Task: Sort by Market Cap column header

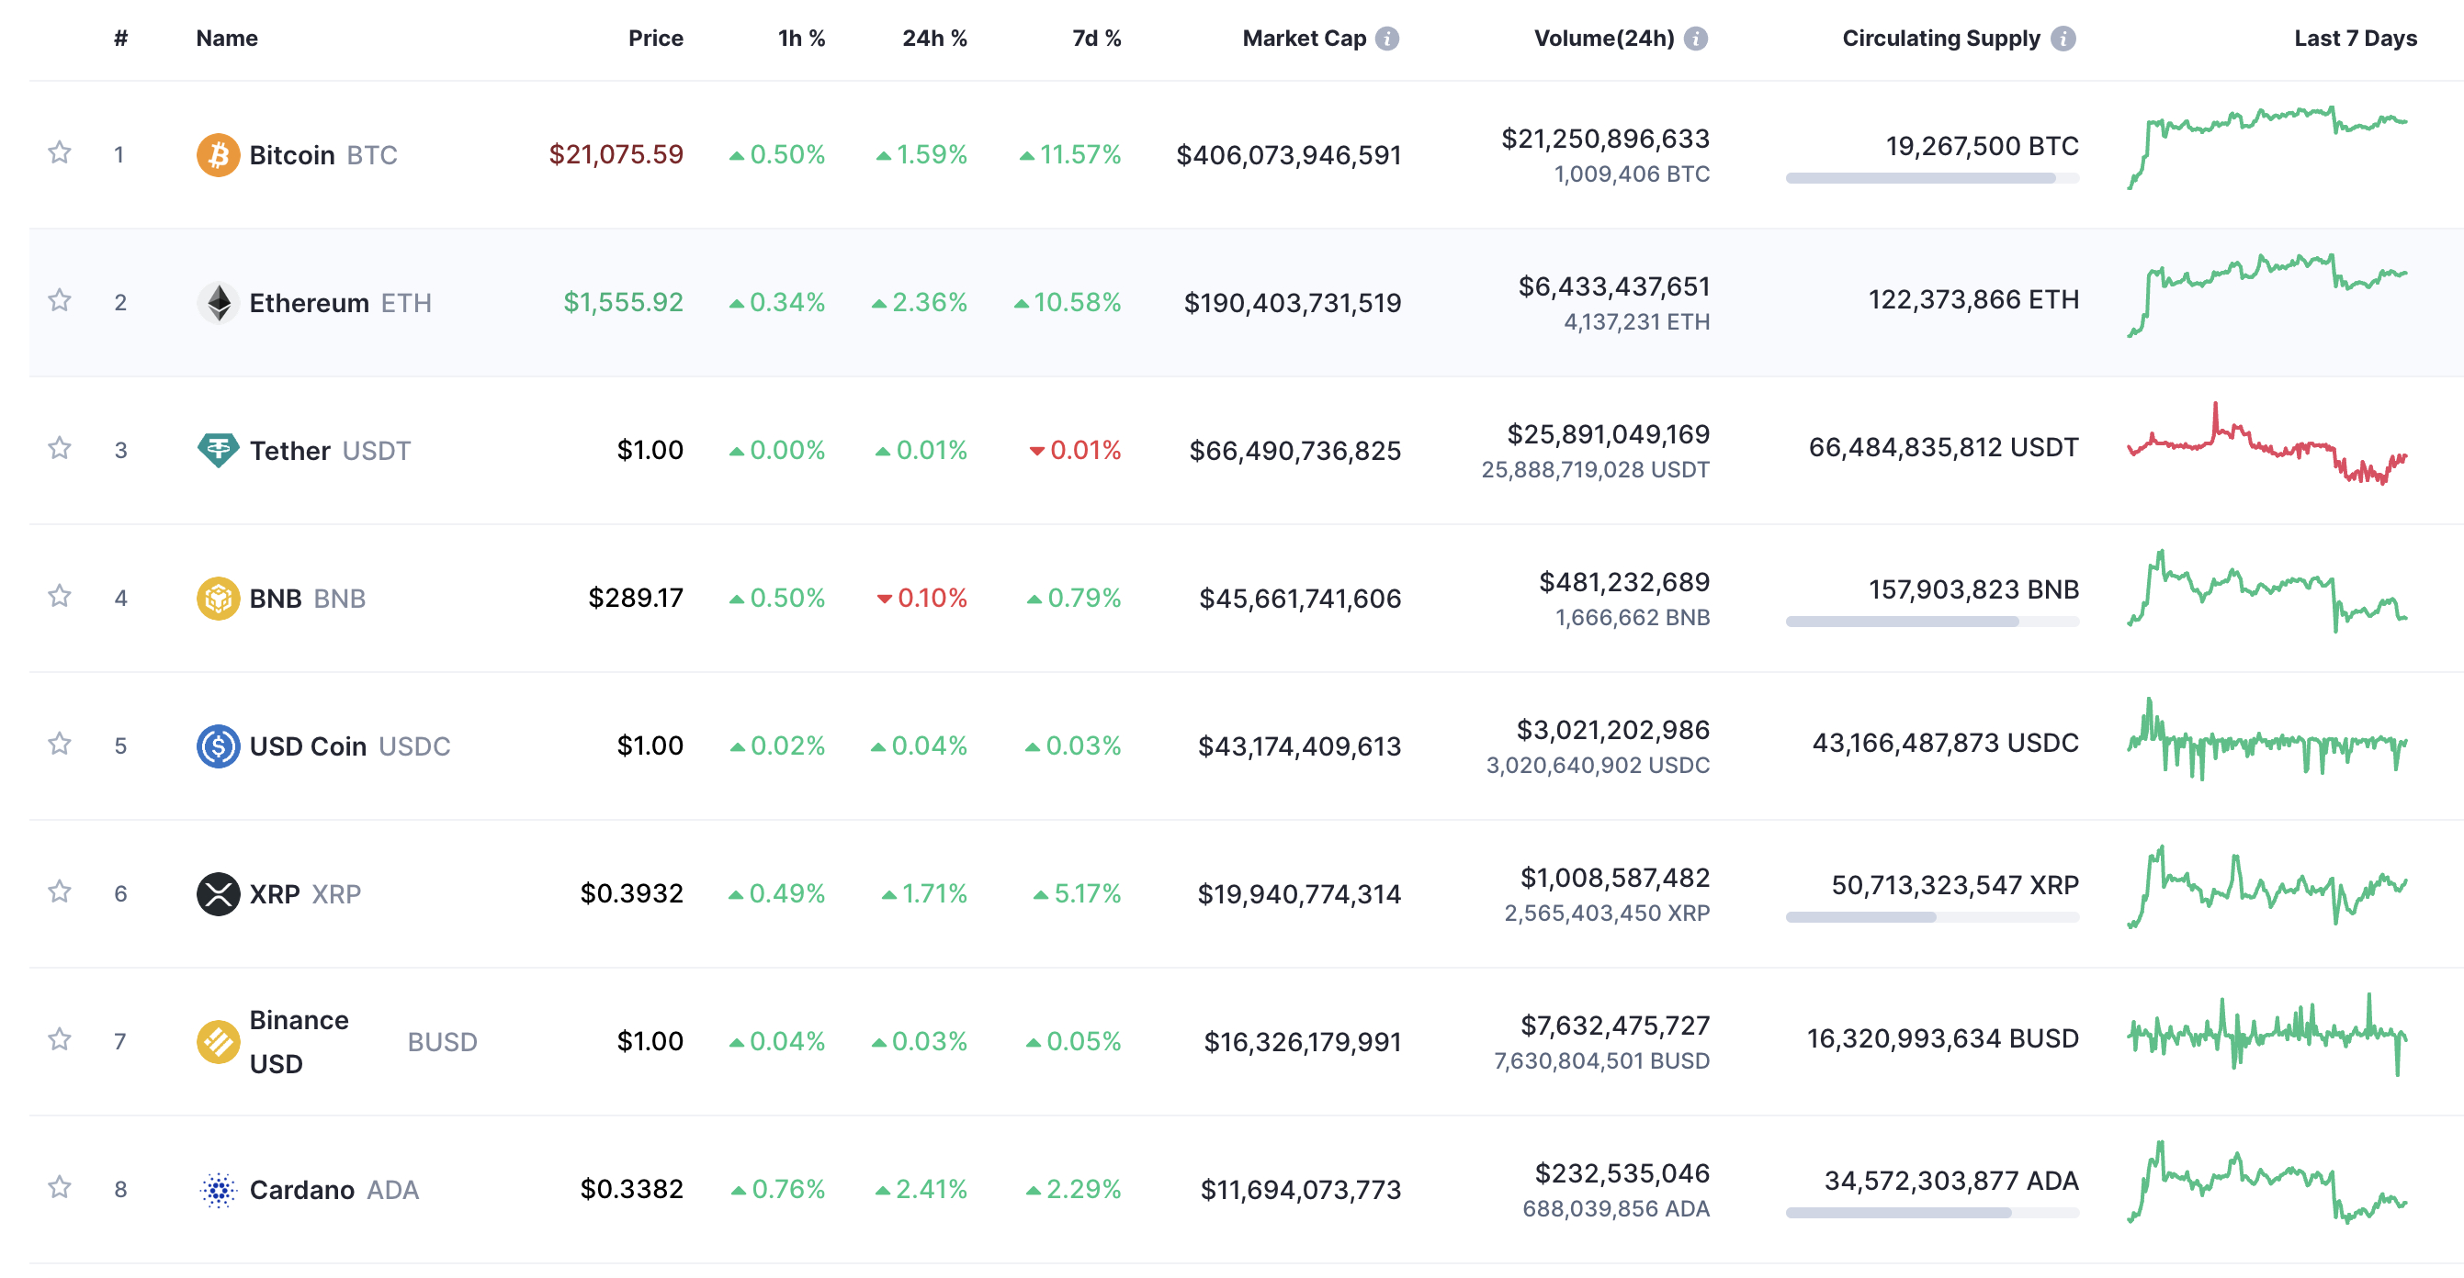Action: [x=1304, y=39]
